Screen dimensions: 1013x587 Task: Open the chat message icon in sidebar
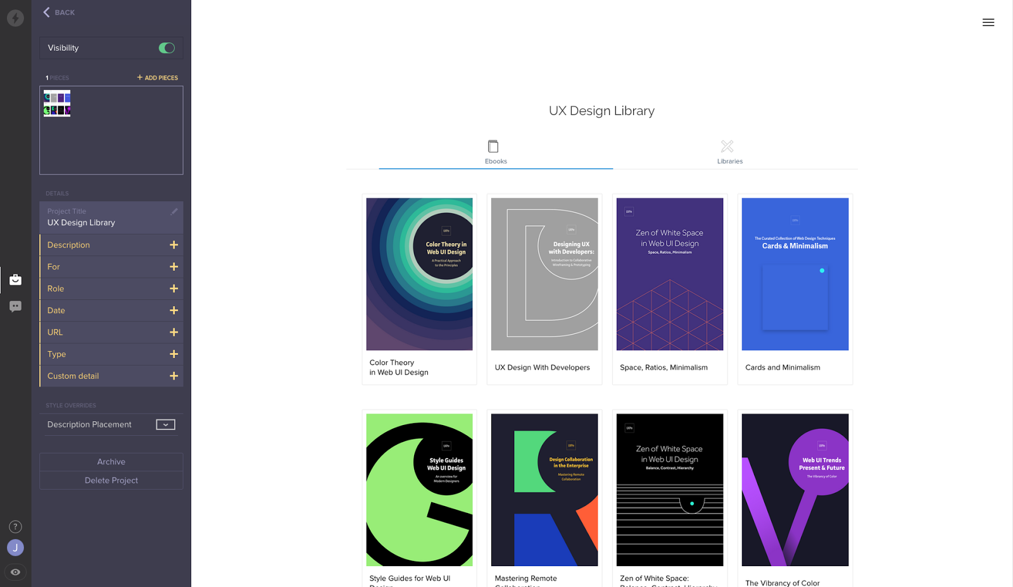[15, 306]
